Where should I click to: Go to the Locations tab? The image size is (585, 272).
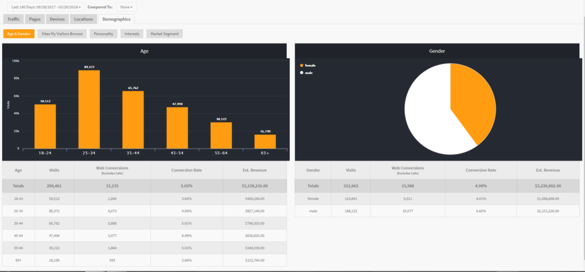(83, 19)
